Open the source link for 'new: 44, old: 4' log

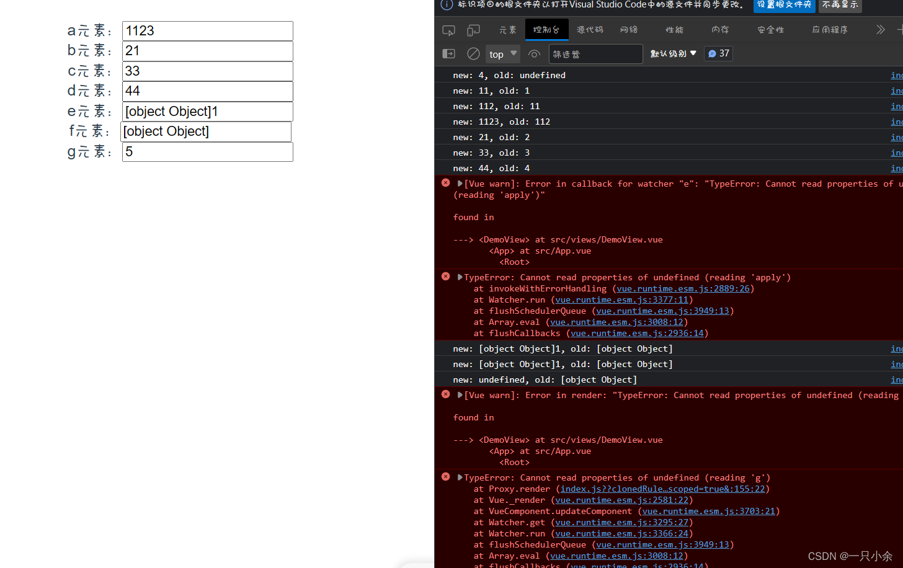(897, 168)
